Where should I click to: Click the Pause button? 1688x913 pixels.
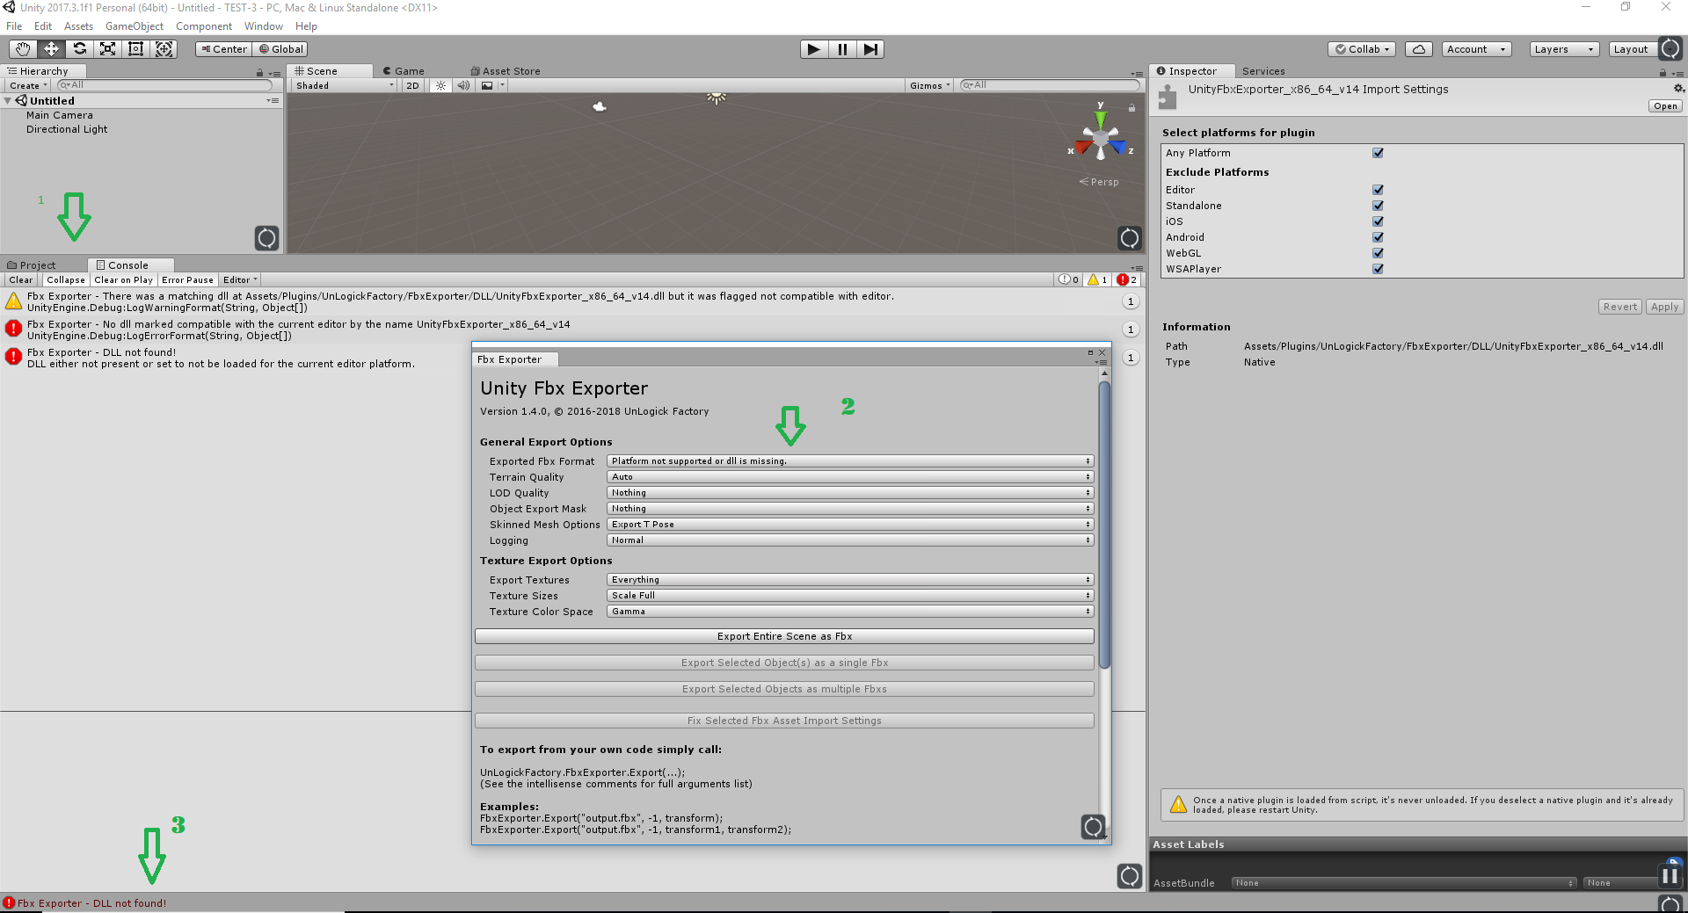(841, 49)
